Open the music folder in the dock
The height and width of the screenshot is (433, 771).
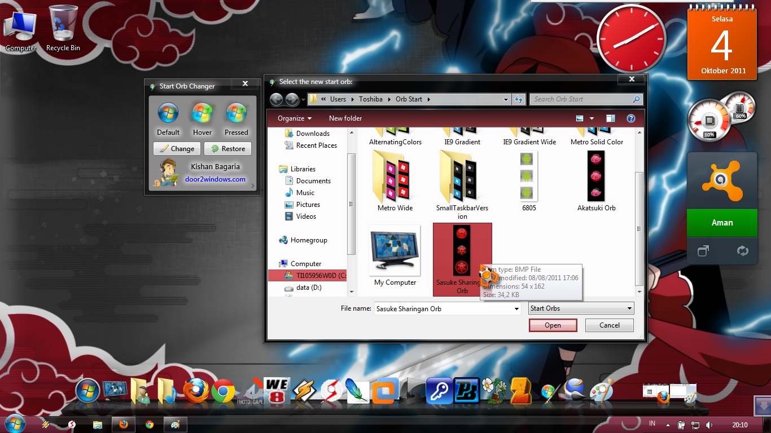(x=168, y=391)
